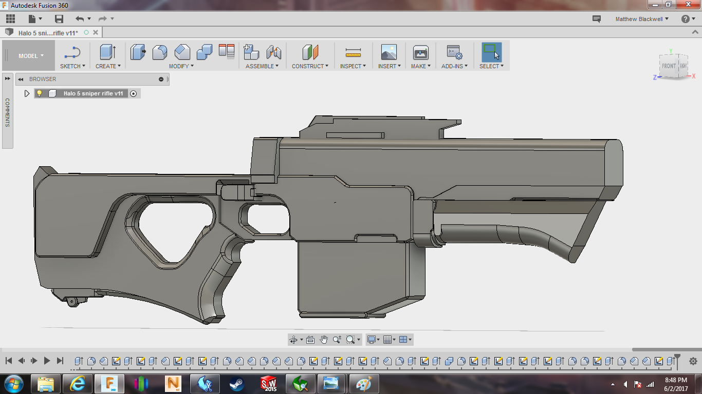The width and height of the screenshot is (702, 394).
Task: Open timeline settings gear
Action: coord(693,361)
